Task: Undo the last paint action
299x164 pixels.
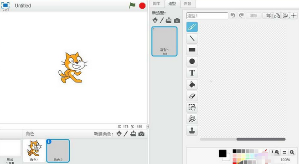Action: pos(233,15)
